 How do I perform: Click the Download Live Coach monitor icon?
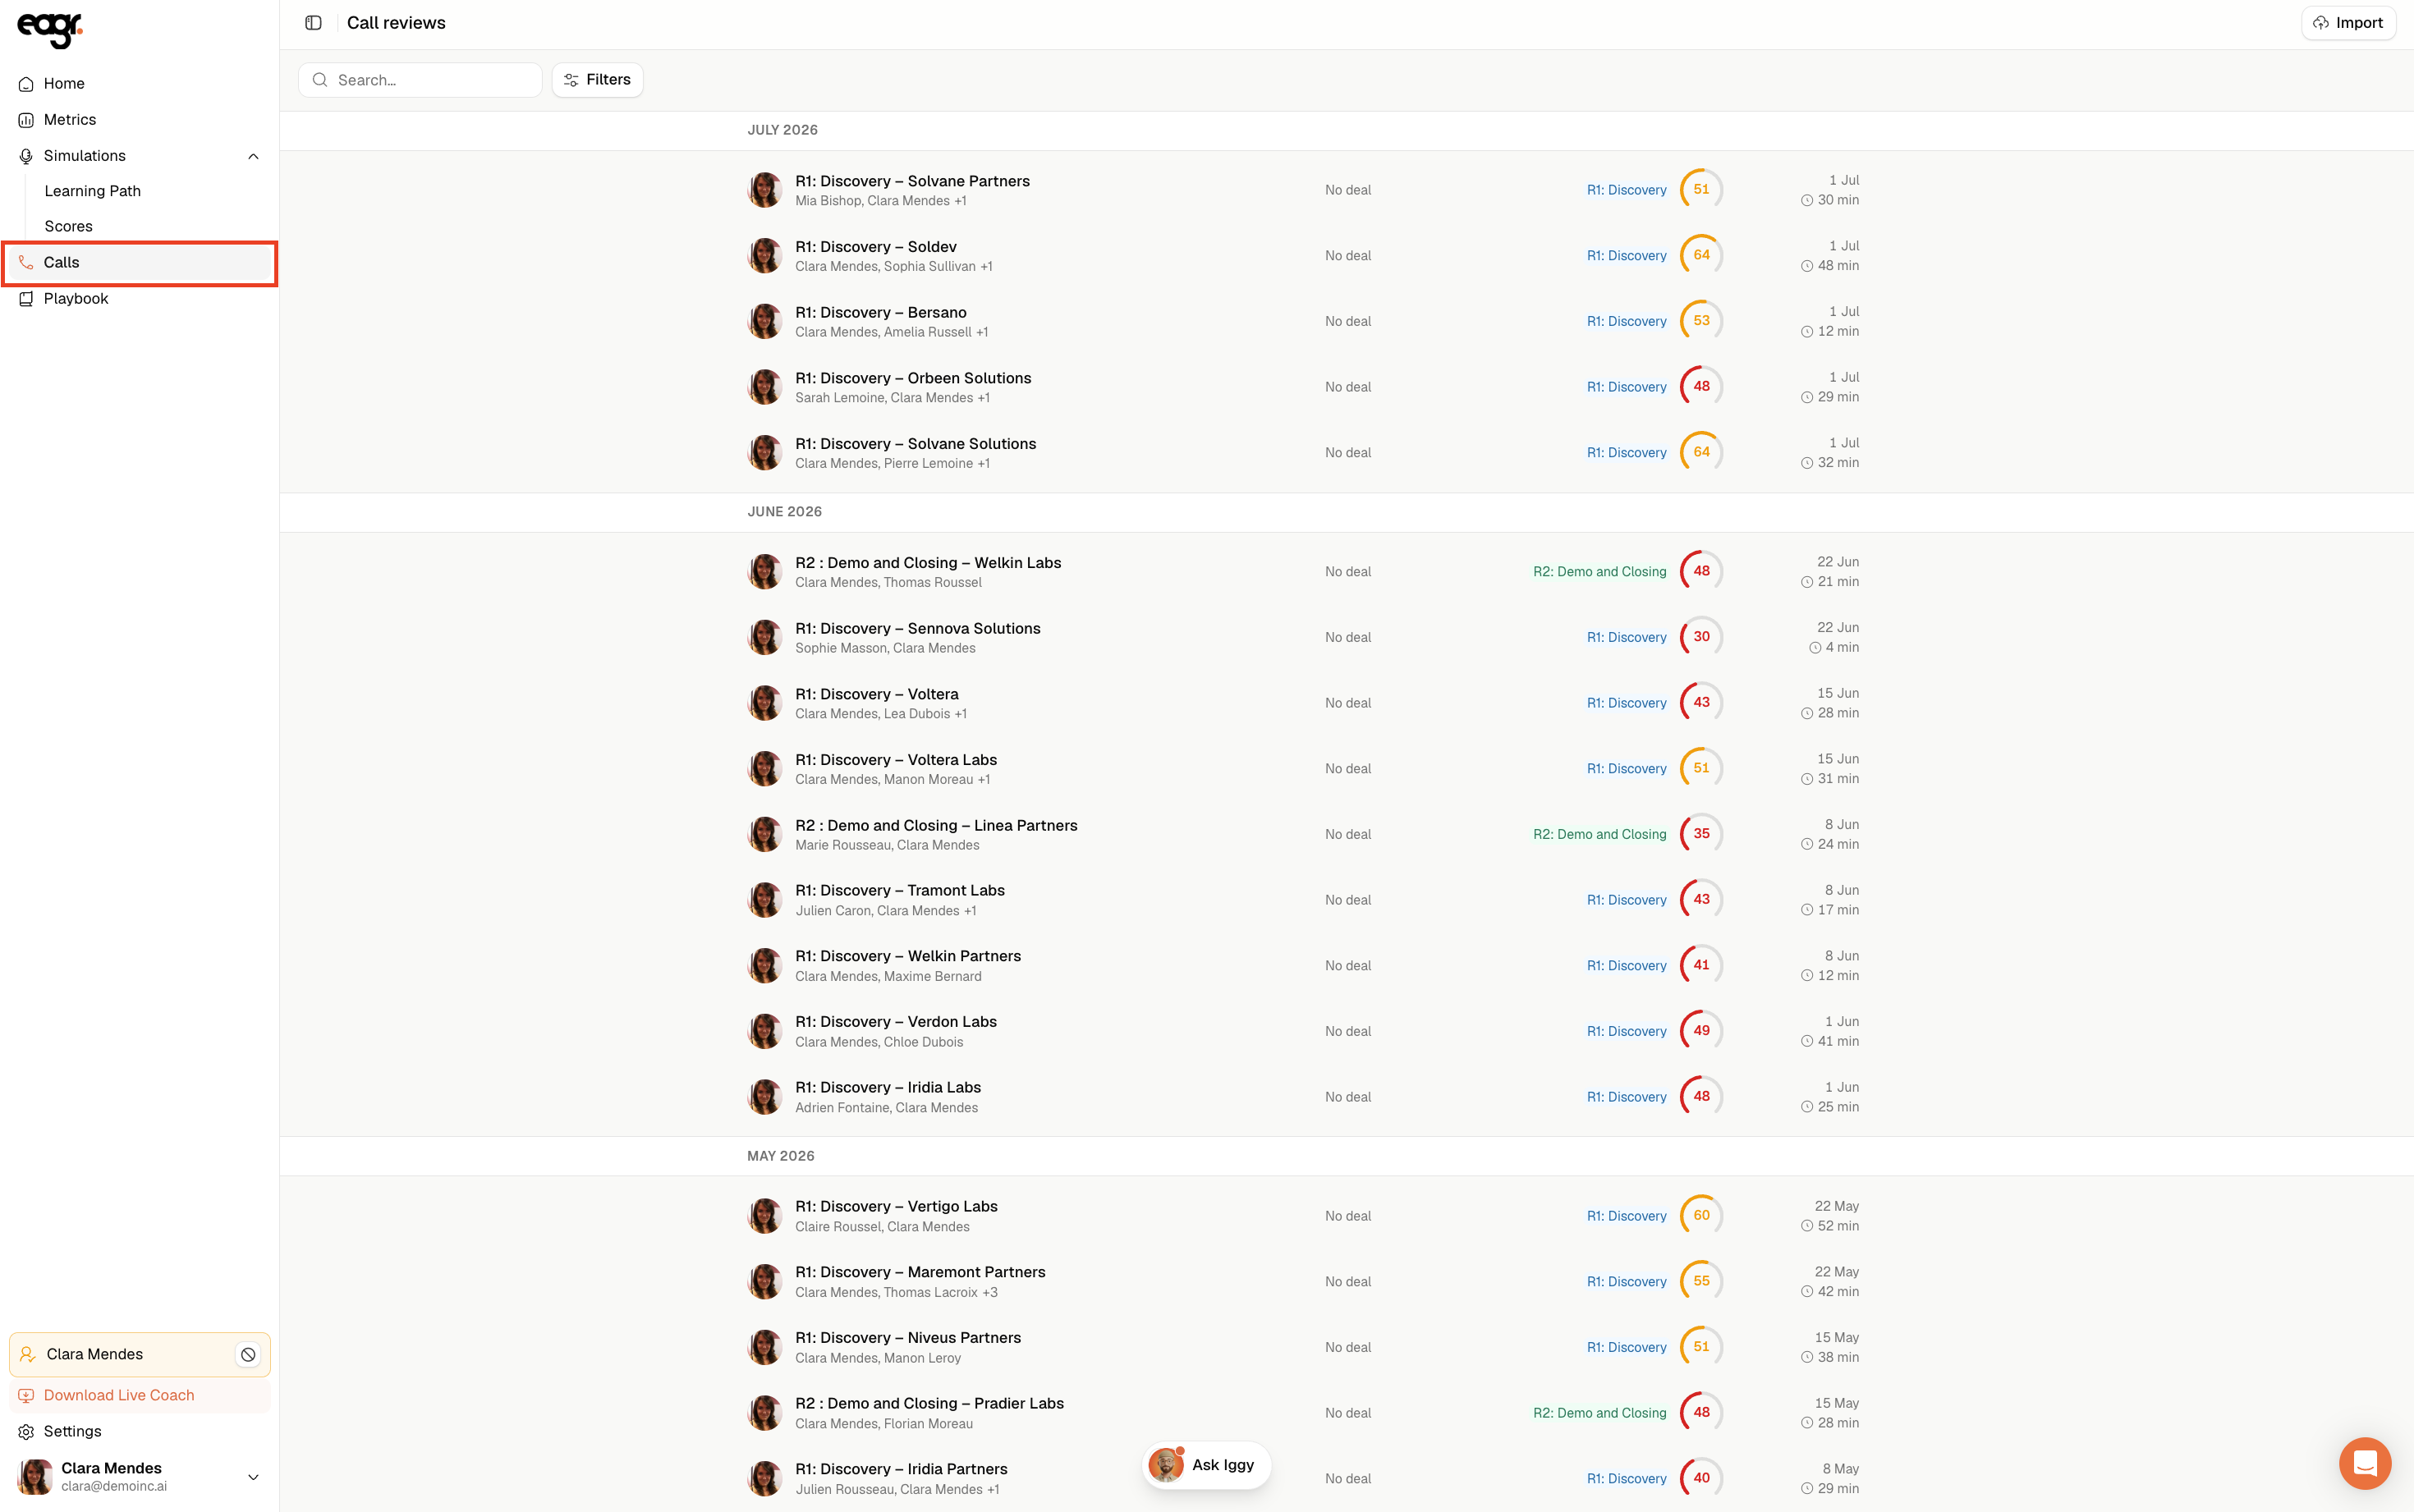(x=26, y=1395)
